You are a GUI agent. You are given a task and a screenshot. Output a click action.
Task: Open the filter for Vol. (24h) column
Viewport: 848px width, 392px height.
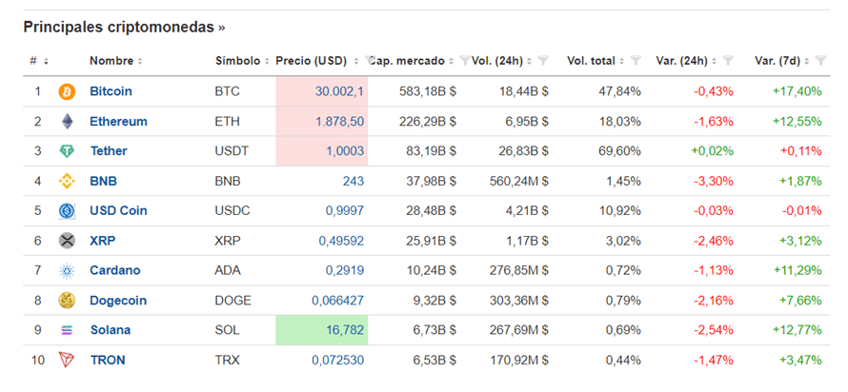[x=542, y=61]
